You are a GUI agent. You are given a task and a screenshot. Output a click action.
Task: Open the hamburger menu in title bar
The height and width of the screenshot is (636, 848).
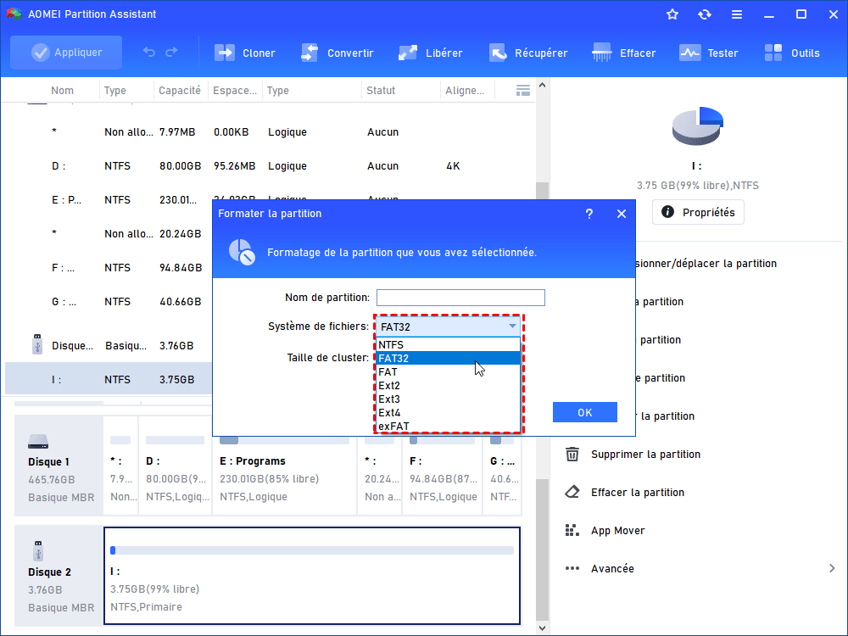[736, 14]
